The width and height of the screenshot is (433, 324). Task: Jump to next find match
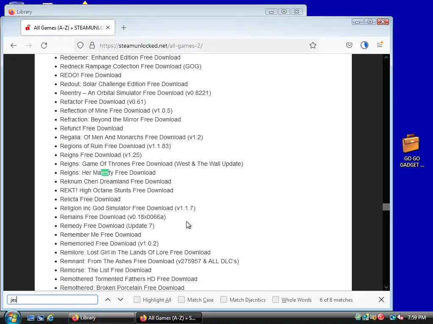coord(121,300)
